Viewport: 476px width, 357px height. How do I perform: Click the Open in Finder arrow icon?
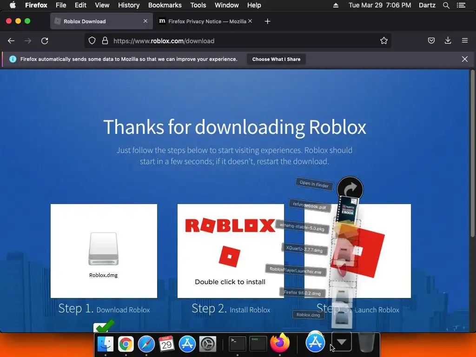[350, 190]
